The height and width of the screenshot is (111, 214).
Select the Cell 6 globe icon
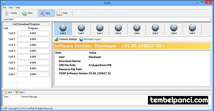point(174,28)
